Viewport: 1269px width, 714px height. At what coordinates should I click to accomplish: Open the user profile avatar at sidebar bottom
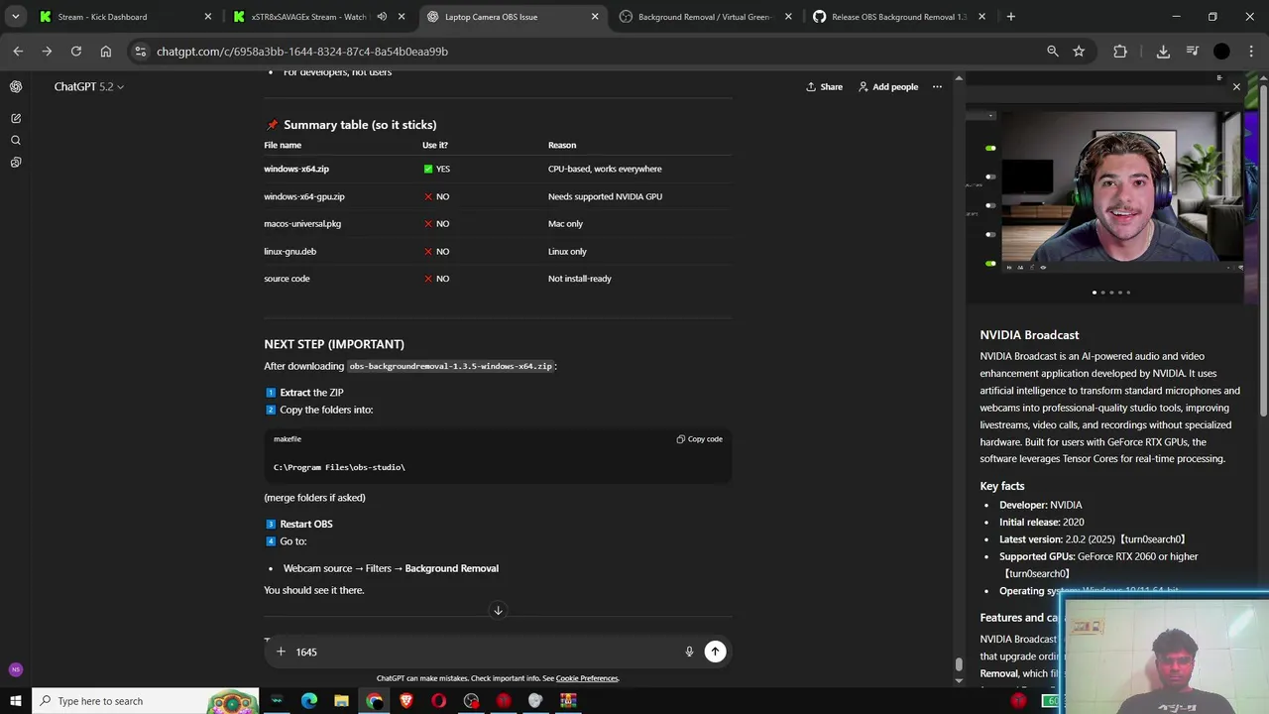[x=15, y=669]
